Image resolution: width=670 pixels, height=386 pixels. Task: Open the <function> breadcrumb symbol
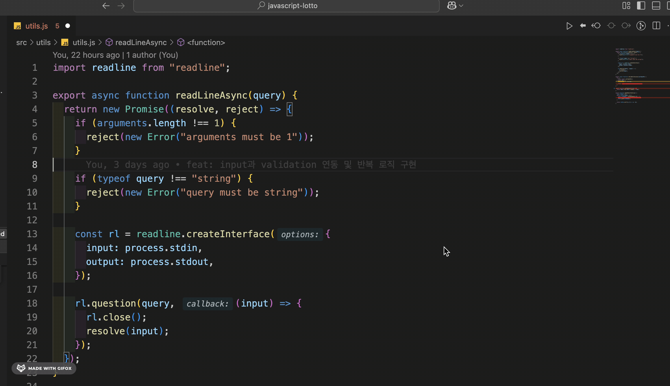tap(206, 42)
